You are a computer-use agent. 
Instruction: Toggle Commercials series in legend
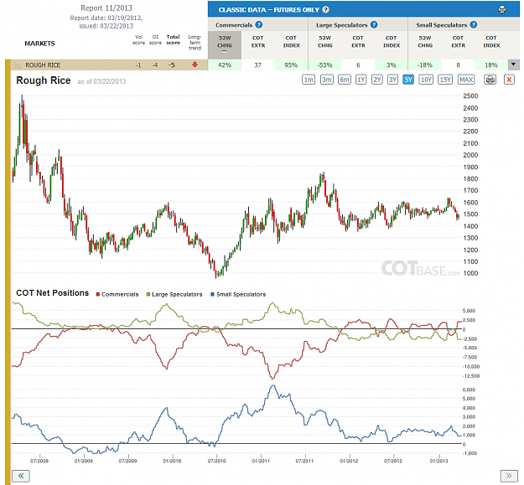click(117, 294)
